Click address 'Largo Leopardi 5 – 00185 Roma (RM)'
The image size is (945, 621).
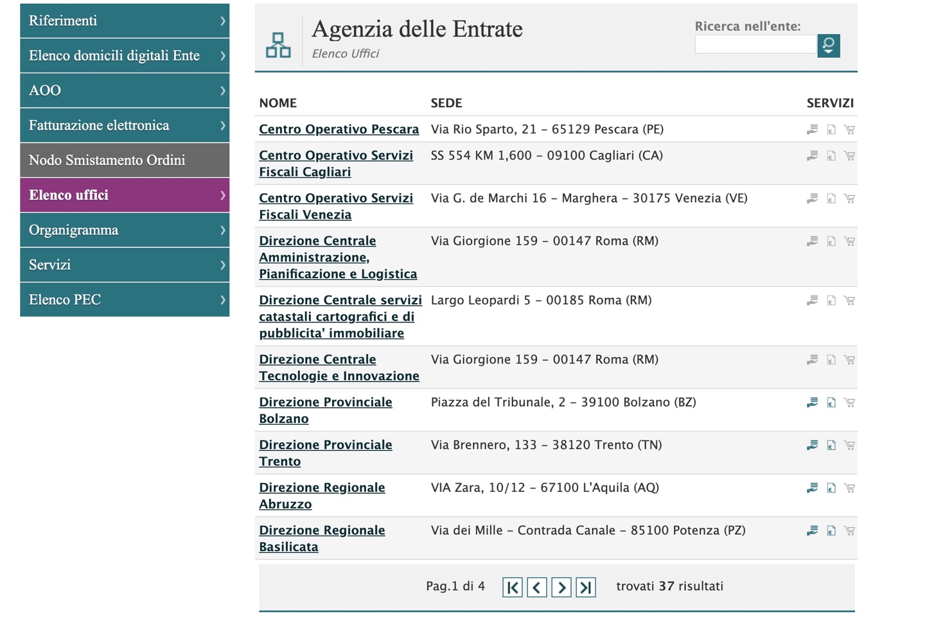(x=541, y=300)
